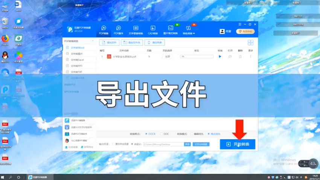
Task: Switch to grid thumbnail view icon
Action: [250, 43]
